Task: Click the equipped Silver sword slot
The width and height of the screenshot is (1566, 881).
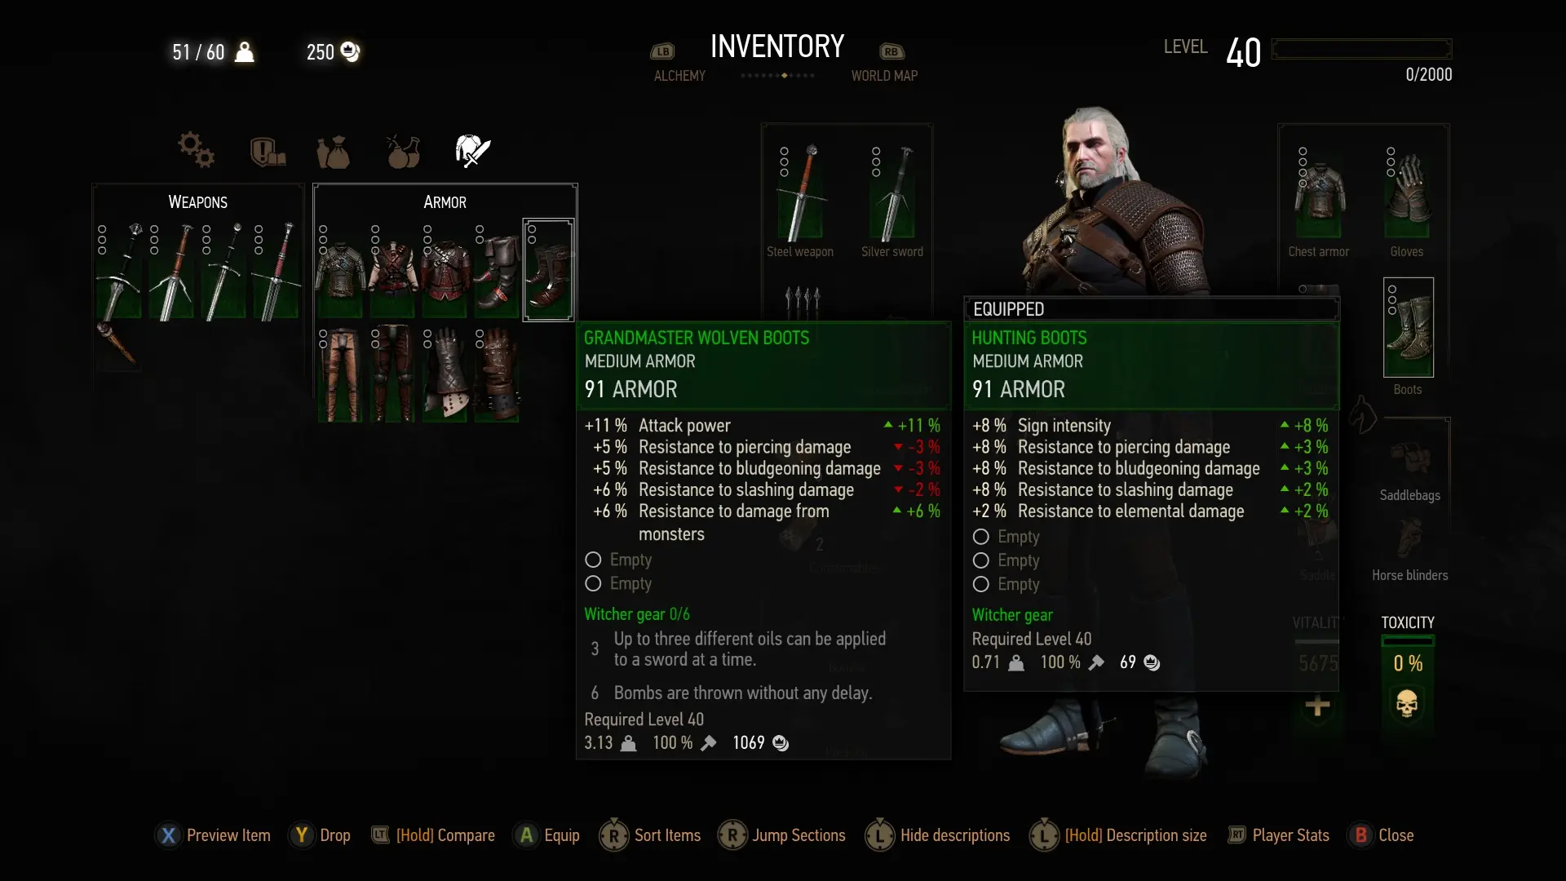Action: coord(892,201)
